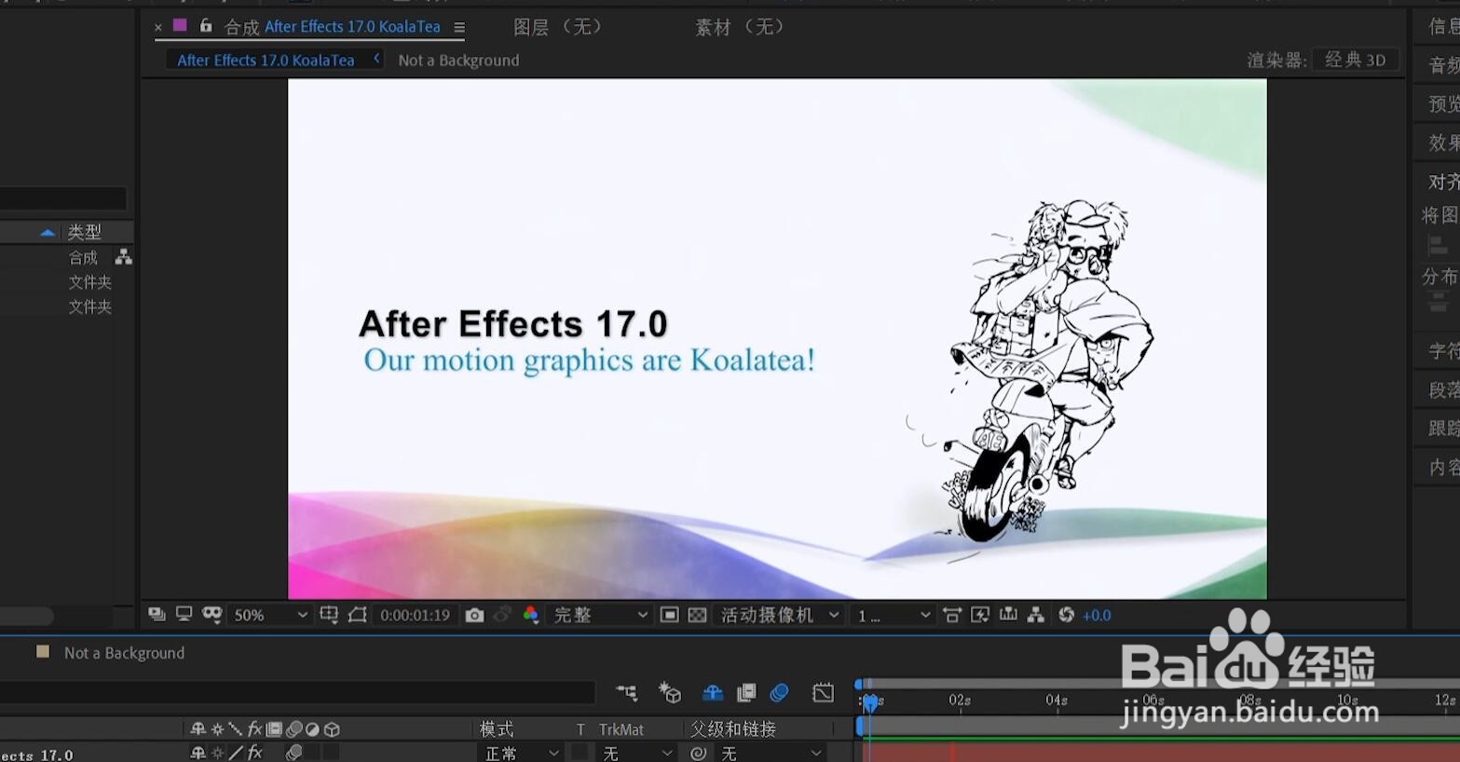
Task: Click the primary viewer monitor icon
Action: (x=184, y=615)
